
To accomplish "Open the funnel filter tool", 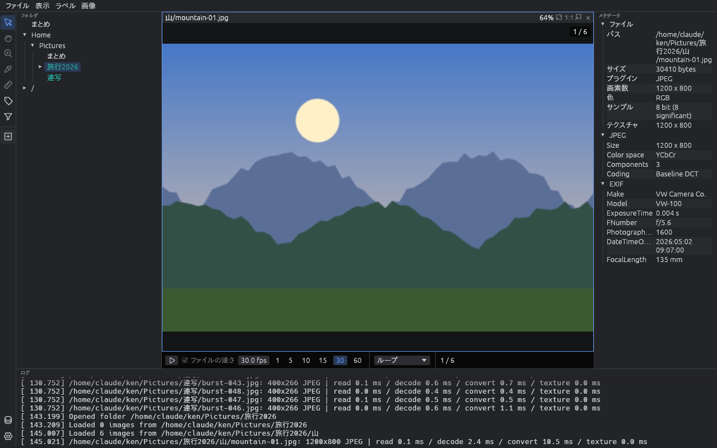I will coord(8,116).
